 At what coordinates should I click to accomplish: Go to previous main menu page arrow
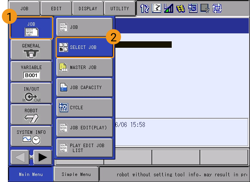pyautogui.click(x=20, y=157)
